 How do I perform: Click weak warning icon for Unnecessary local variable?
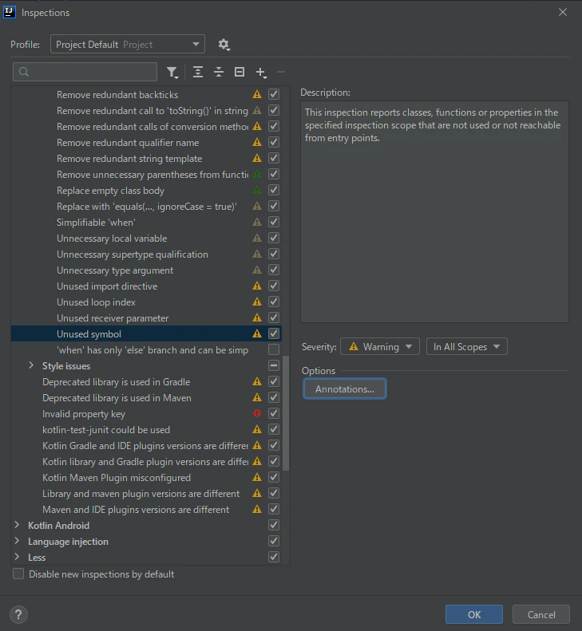[257, 239]
